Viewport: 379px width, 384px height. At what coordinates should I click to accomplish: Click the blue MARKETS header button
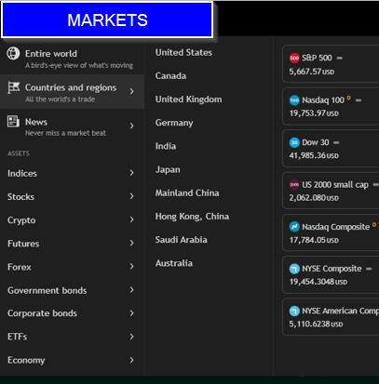107,20
